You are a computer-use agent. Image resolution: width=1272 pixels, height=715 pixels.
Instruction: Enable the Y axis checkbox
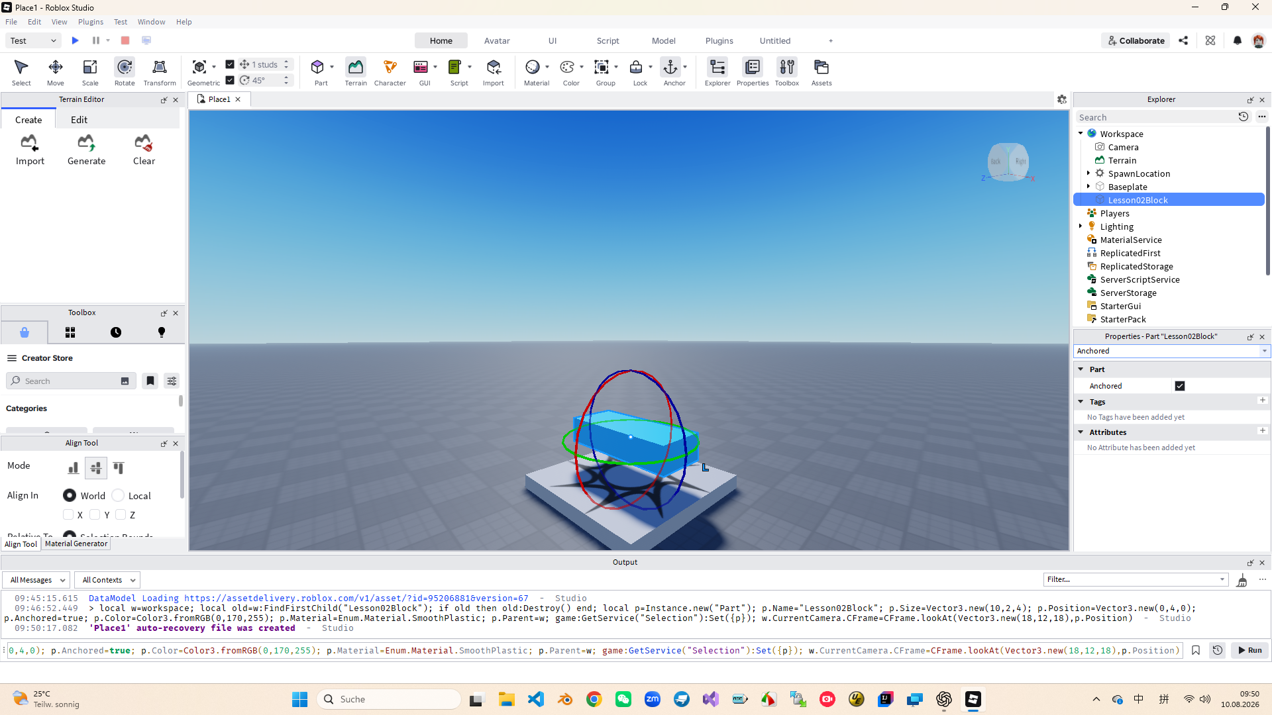click(x=95, y=514)
